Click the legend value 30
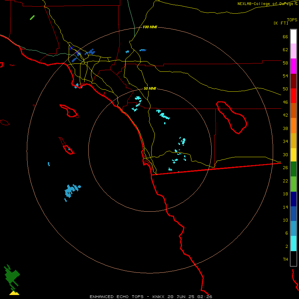This screenshot has width=299, height=299. [x=285, y=154]
